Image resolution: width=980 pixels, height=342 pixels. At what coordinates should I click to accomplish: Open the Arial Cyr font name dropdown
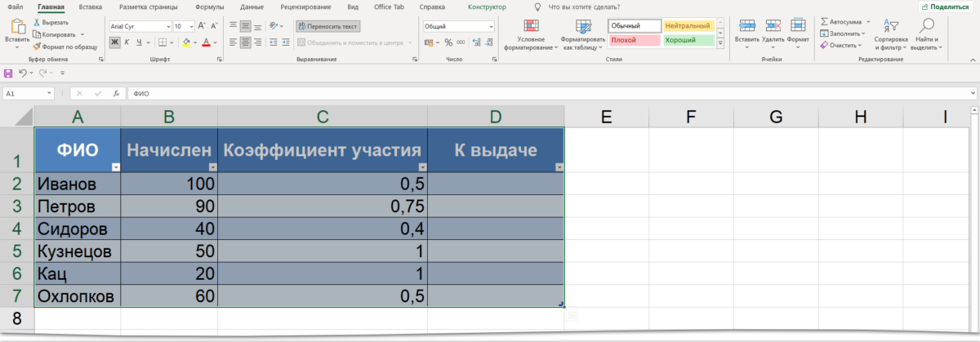(x=166, y=26)
